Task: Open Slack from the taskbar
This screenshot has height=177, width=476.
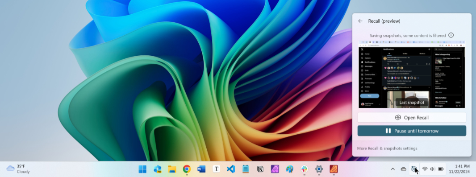Action: (x=304, y=169)
